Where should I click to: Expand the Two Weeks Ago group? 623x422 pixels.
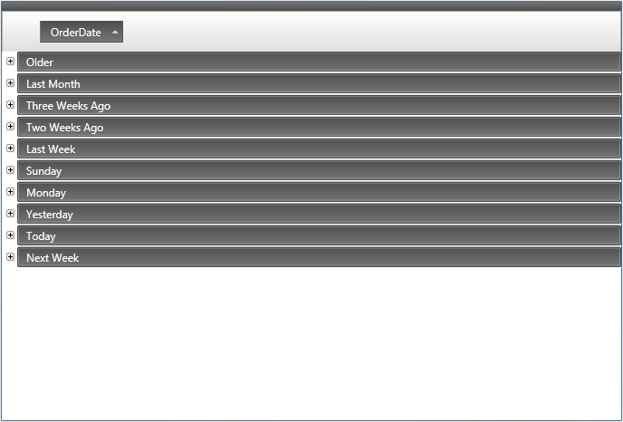coord(10,127)
